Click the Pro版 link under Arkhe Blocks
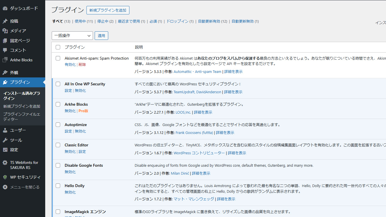This screenshot has height=217, width=386. click(83, 111)
